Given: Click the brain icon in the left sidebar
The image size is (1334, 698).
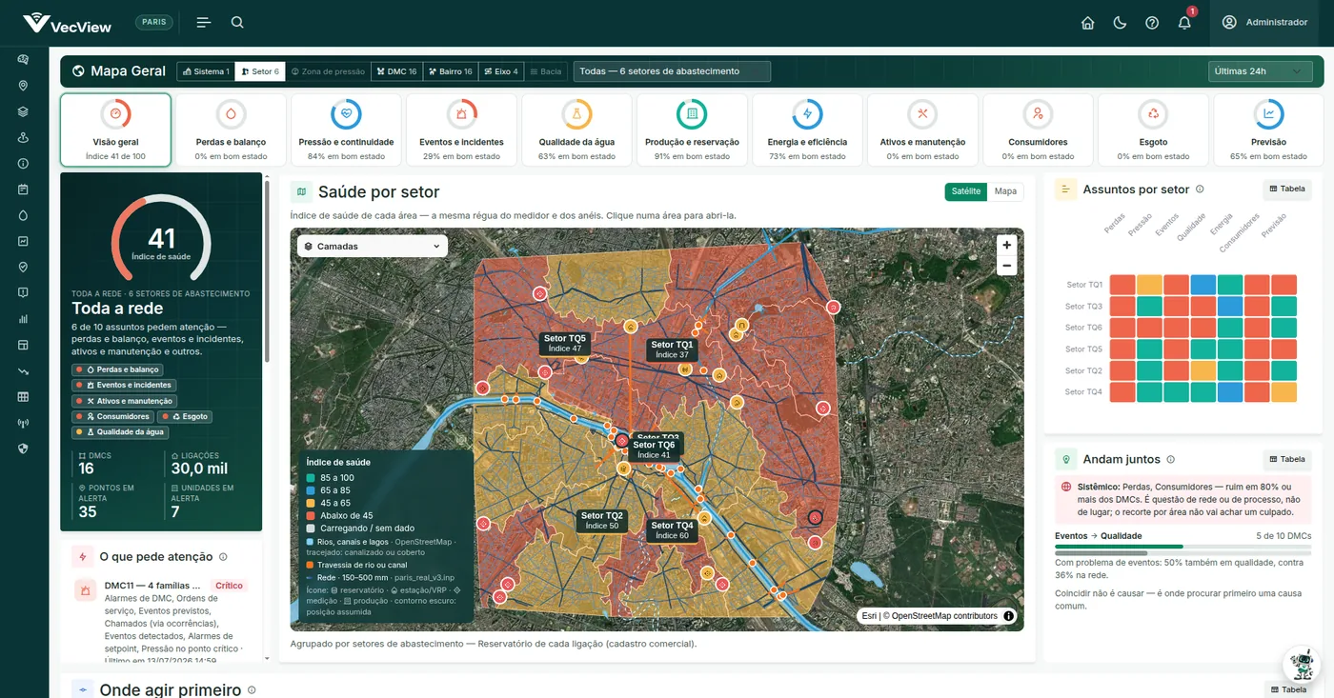Looking at the screenshot, I should pyautogui.click(x=24, y=59).
